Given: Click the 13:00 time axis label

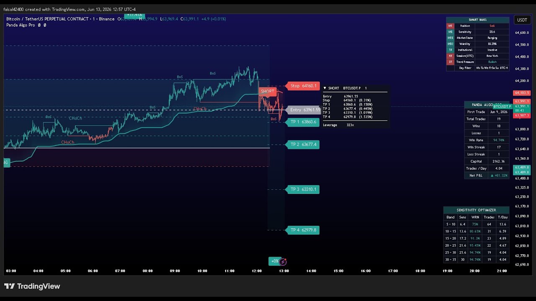Looking at the screenshot, I should pyautogui.click(x=284, y=271).
